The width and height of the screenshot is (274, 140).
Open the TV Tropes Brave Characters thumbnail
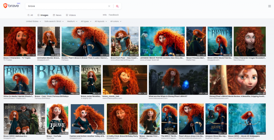click(x=20, y=41)
